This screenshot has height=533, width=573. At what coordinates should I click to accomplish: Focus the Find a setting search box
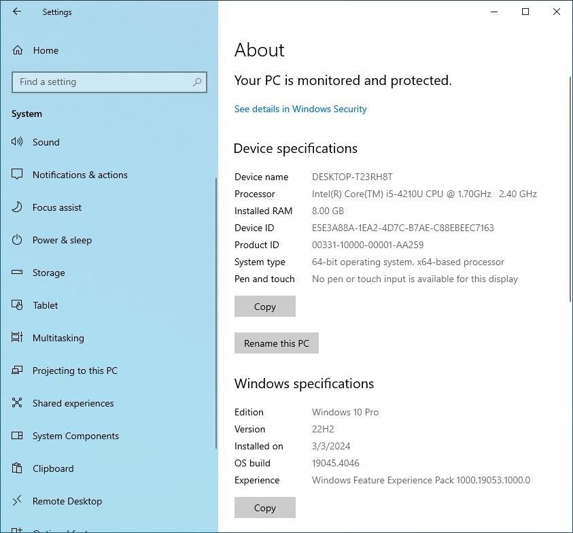pyautogui.click(x=109, y=82)
